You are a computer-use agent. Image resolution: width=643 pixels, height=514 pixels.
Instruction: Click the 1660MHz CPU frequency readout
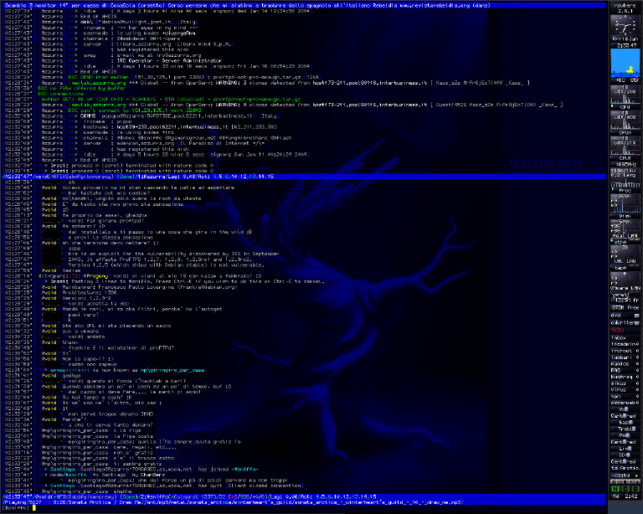(x=625, y=164)
